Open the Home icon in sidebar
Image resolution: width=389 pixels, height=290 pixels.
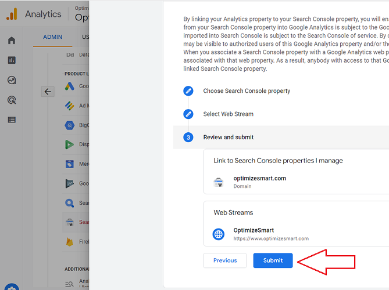click(12, 40)
